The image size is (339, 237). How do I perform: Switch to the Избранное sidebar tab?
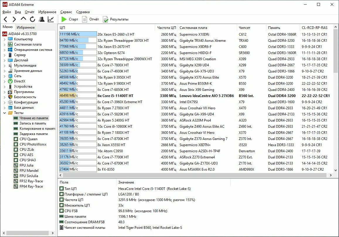pyautogui.click(x=25, y=27)
